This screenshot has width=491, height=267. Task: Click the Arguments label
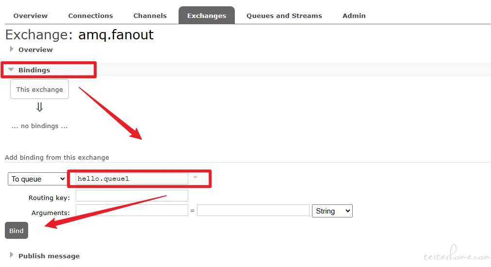(50, 213)
